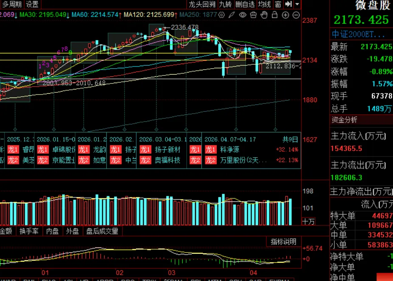Open chart settings gear icon
393x281 pixels.
221,15
